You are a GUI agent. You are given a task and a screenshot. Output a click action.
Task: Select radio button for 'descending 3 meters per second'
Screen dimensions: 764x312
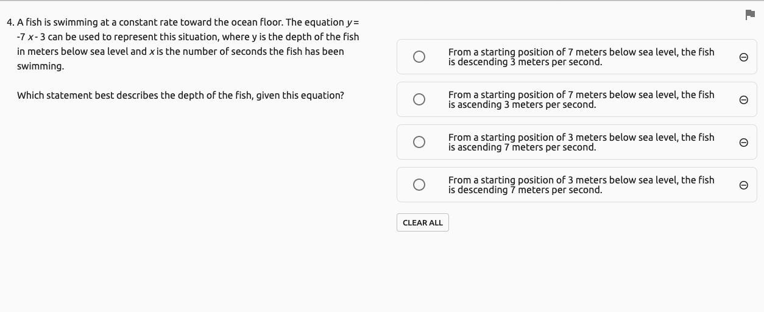(419, 57)
